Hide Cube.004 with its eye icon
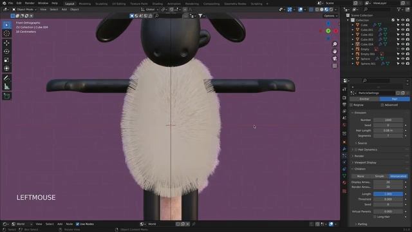Image resolution: width=412 pixels, height=232 pixels. 403,44
